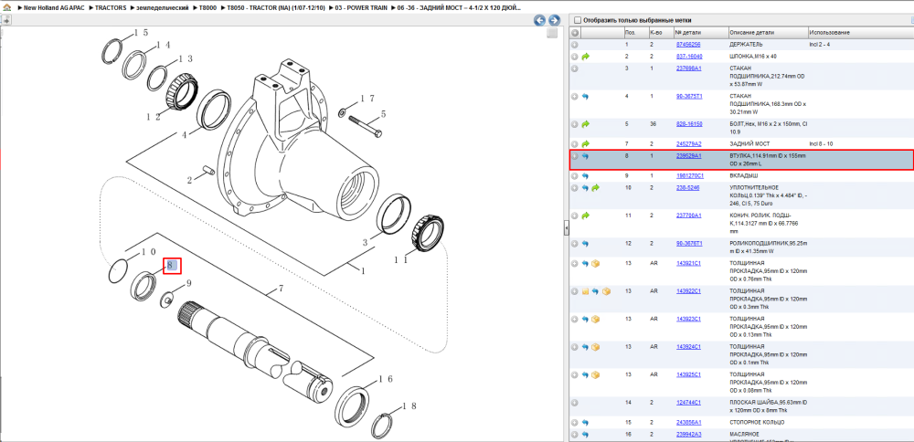Viewport: 914px width, 442px height.
Task: Select callout 10 in the diagram
Action: [x=148, y=252]
